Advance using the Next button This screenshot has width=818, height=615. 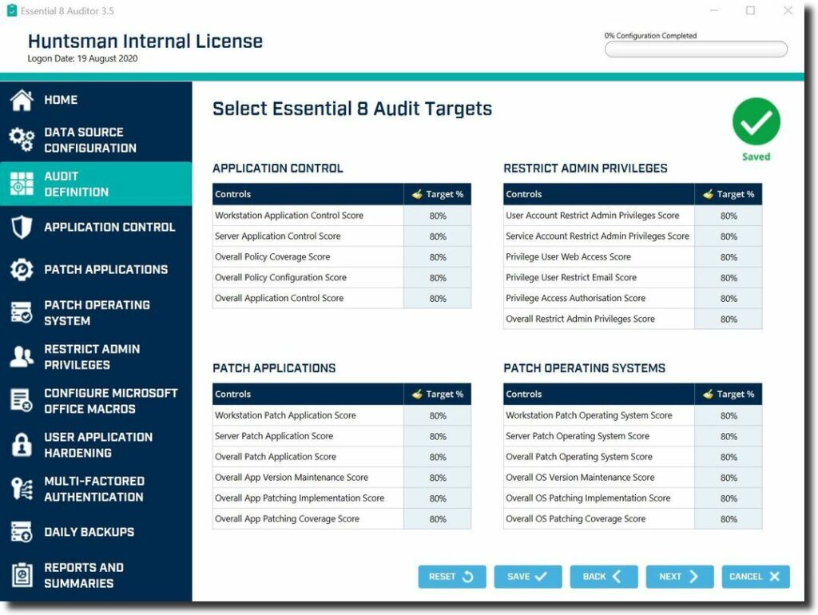(x=679, y=576)
